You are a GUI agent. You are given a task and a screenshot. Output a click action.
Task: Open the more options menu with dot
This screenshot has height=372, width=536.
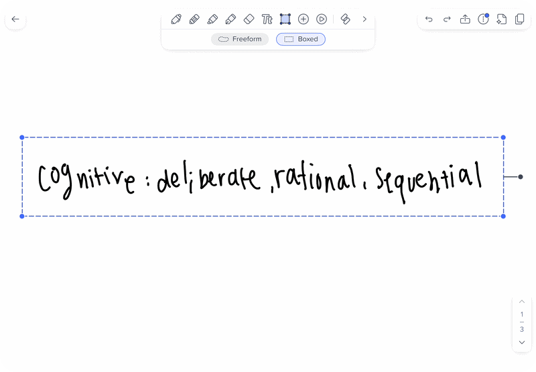(483, 19)
